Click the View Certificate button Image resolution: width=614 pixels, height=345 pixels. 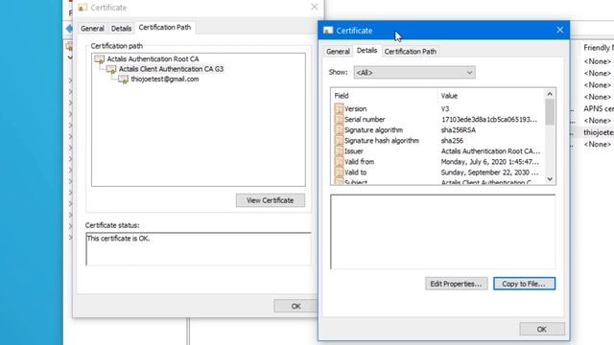[271, 200]
